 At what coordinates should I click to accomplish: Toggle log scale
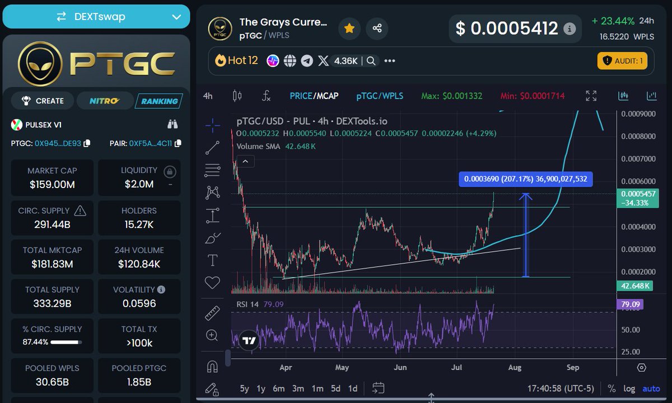629,388
